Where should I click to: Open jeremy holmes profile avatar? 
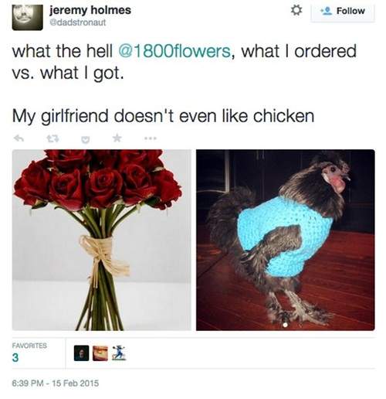[28, 17]
